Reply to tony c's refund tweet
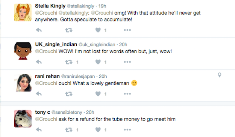This screenshot has width=235, height=137. tap(39, 129)
